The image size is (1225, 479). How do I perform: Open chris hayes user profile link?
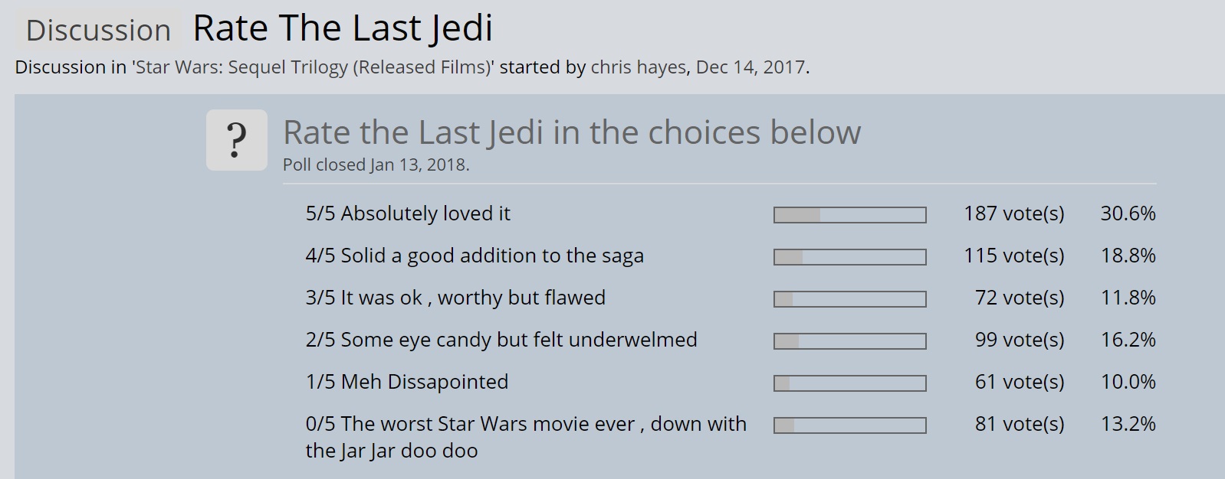tap(638, 67)
